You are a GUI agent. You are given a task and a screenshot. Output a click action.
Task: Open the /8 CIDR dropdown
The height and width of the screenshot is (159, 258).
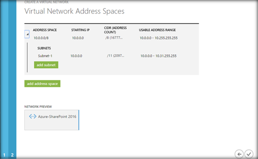[x=114, y=38]
